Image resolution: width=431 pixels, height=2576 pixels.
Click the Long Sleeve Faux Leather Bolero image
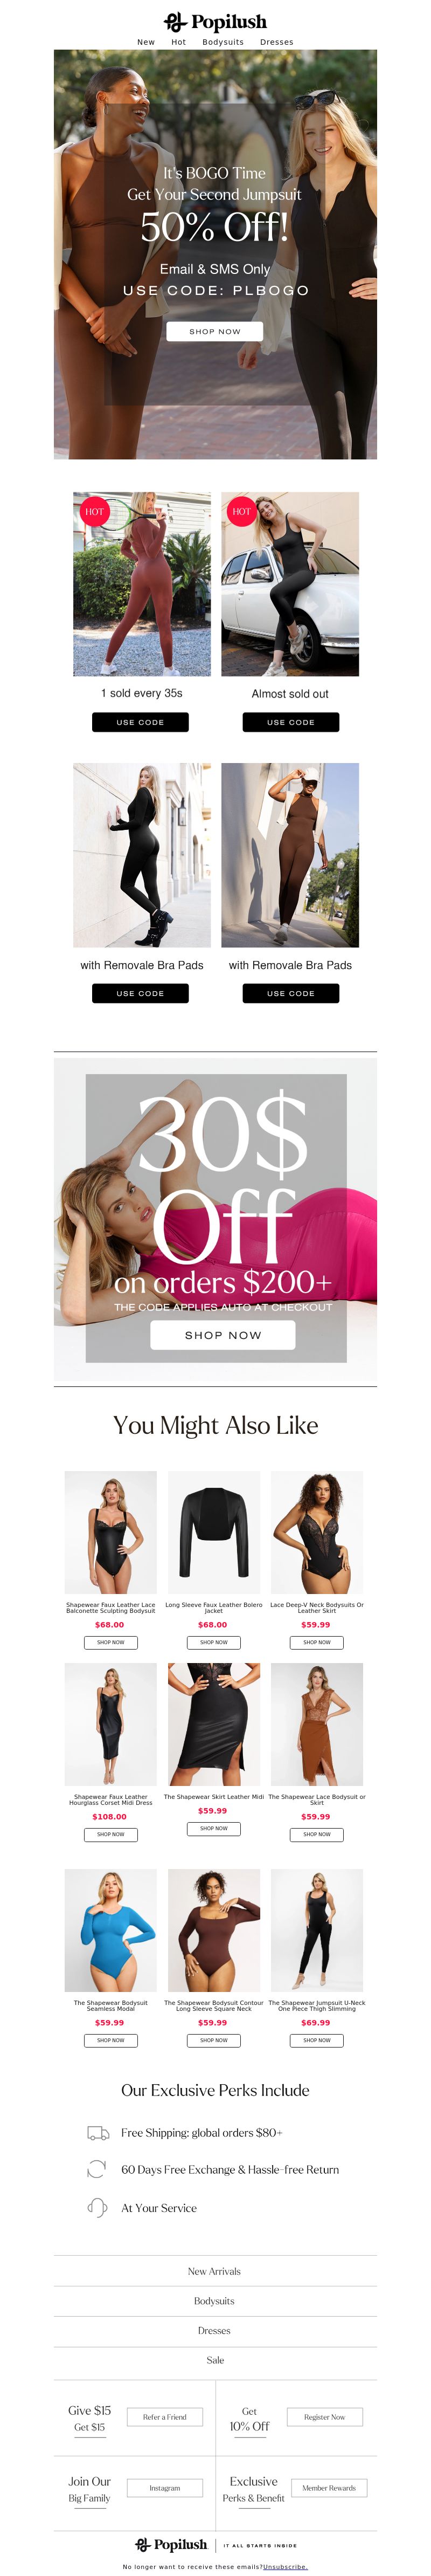pyautogui.click(x=214, y=1532)
